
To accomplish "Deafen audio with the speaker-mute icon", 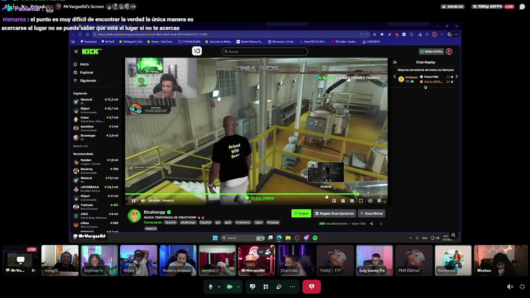I will [x=510, y=286].
